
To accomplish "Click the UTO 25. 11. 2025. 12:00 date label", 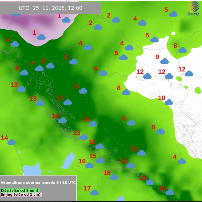I will point(50,8).
